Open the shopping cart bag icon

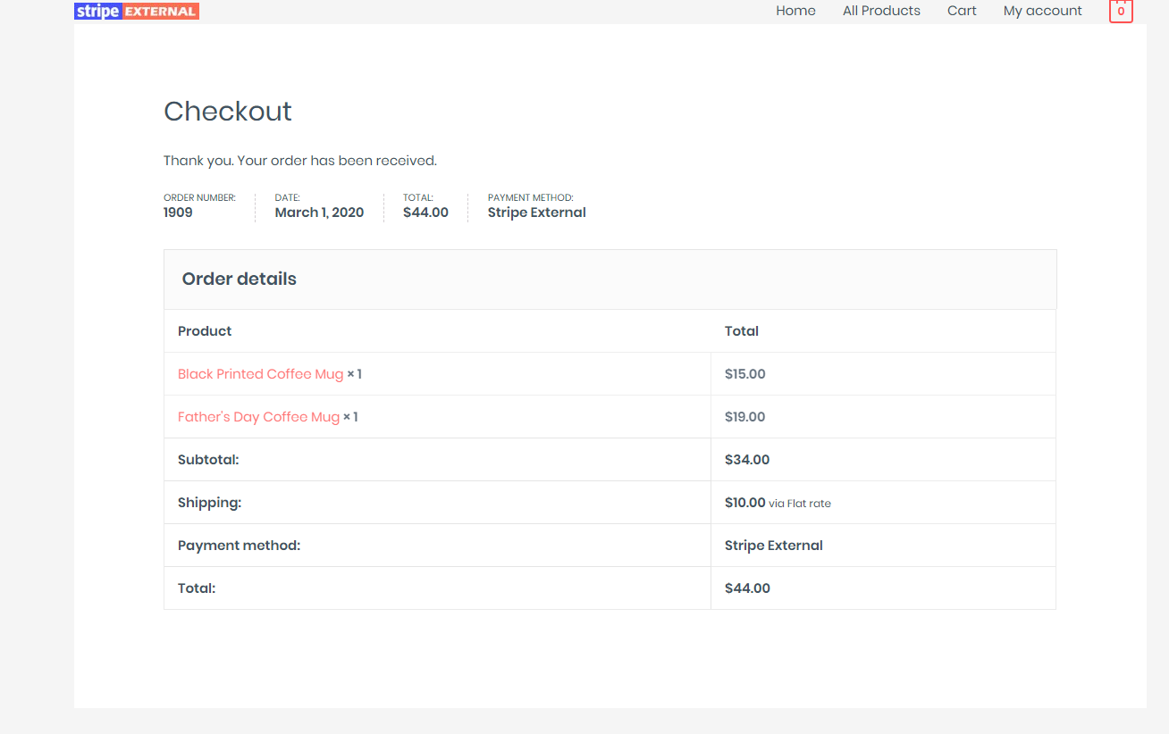1121,11
